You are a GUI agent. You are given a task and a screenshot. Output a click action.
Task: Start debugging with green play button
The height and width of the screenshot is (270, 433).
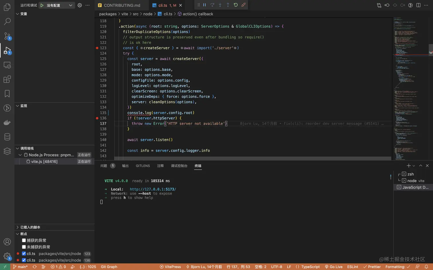(42, 5)
